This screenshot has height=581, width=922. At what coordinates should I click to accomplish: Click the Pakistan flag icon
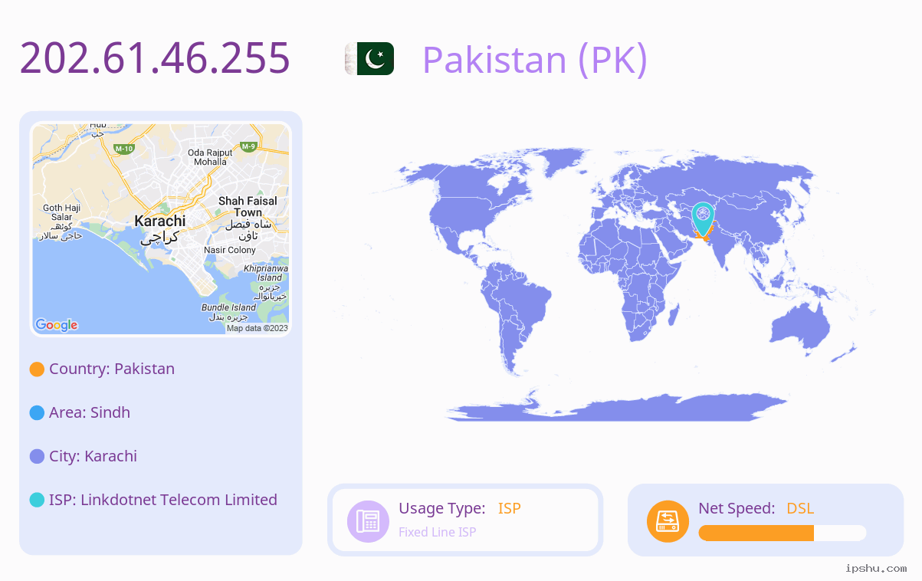pos(369,58)
